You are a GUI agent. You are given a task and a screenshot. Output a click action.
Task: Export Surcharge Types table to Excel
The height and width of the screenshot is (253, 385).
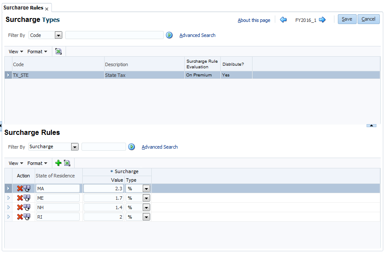point(58,52)
